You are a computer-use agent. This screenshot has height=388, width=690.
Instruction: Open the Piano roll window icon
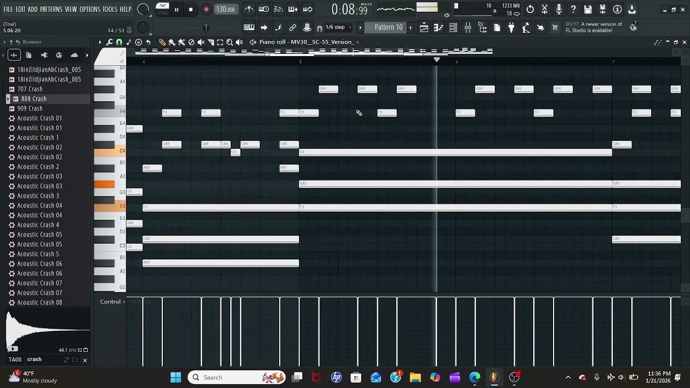pos(439,27)
